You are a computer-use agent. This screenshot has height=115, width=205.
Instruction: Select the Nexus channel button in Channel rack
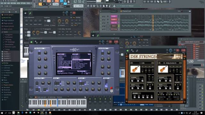coord(114,26)
